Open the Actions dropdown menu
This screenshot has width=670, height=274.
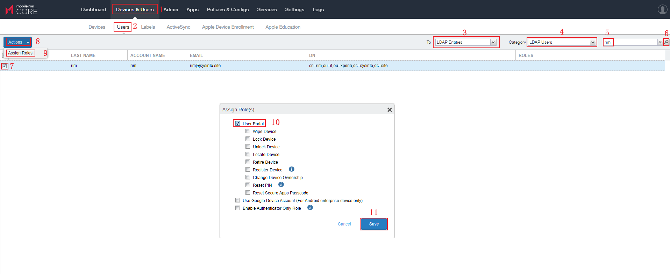[19, 42]
